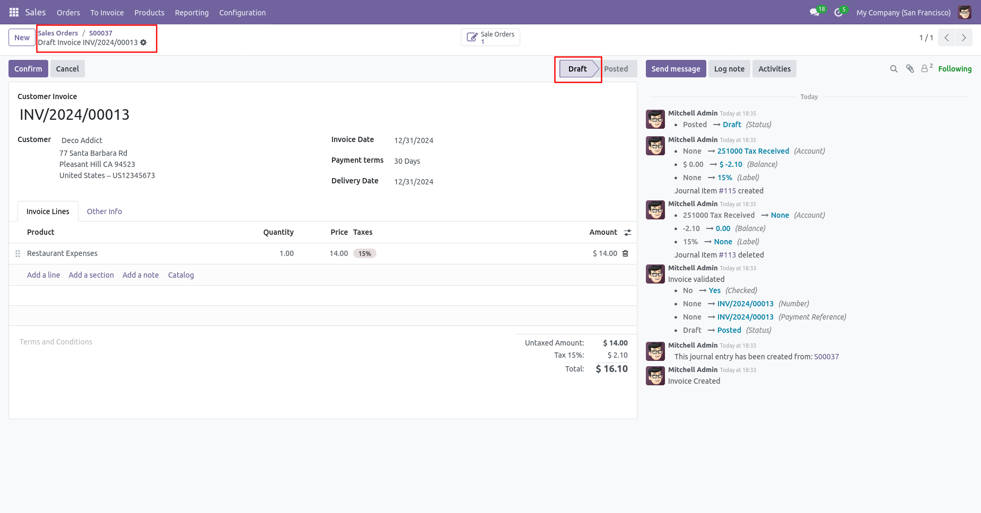Open the Mitchell Admin user avatar menu
This screenshot has height=513, width=981.
(965, 12)
